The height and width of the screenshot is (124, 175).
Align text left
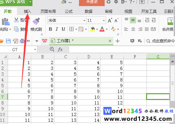coord(126,29)
